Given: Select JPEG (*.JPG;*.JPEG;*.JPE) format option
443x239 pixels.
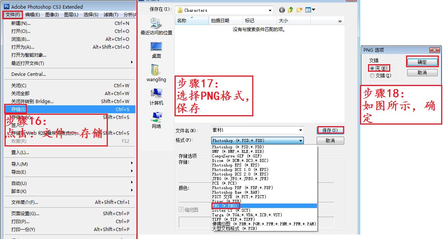Looking at the screenshot, I should point(264,179).
